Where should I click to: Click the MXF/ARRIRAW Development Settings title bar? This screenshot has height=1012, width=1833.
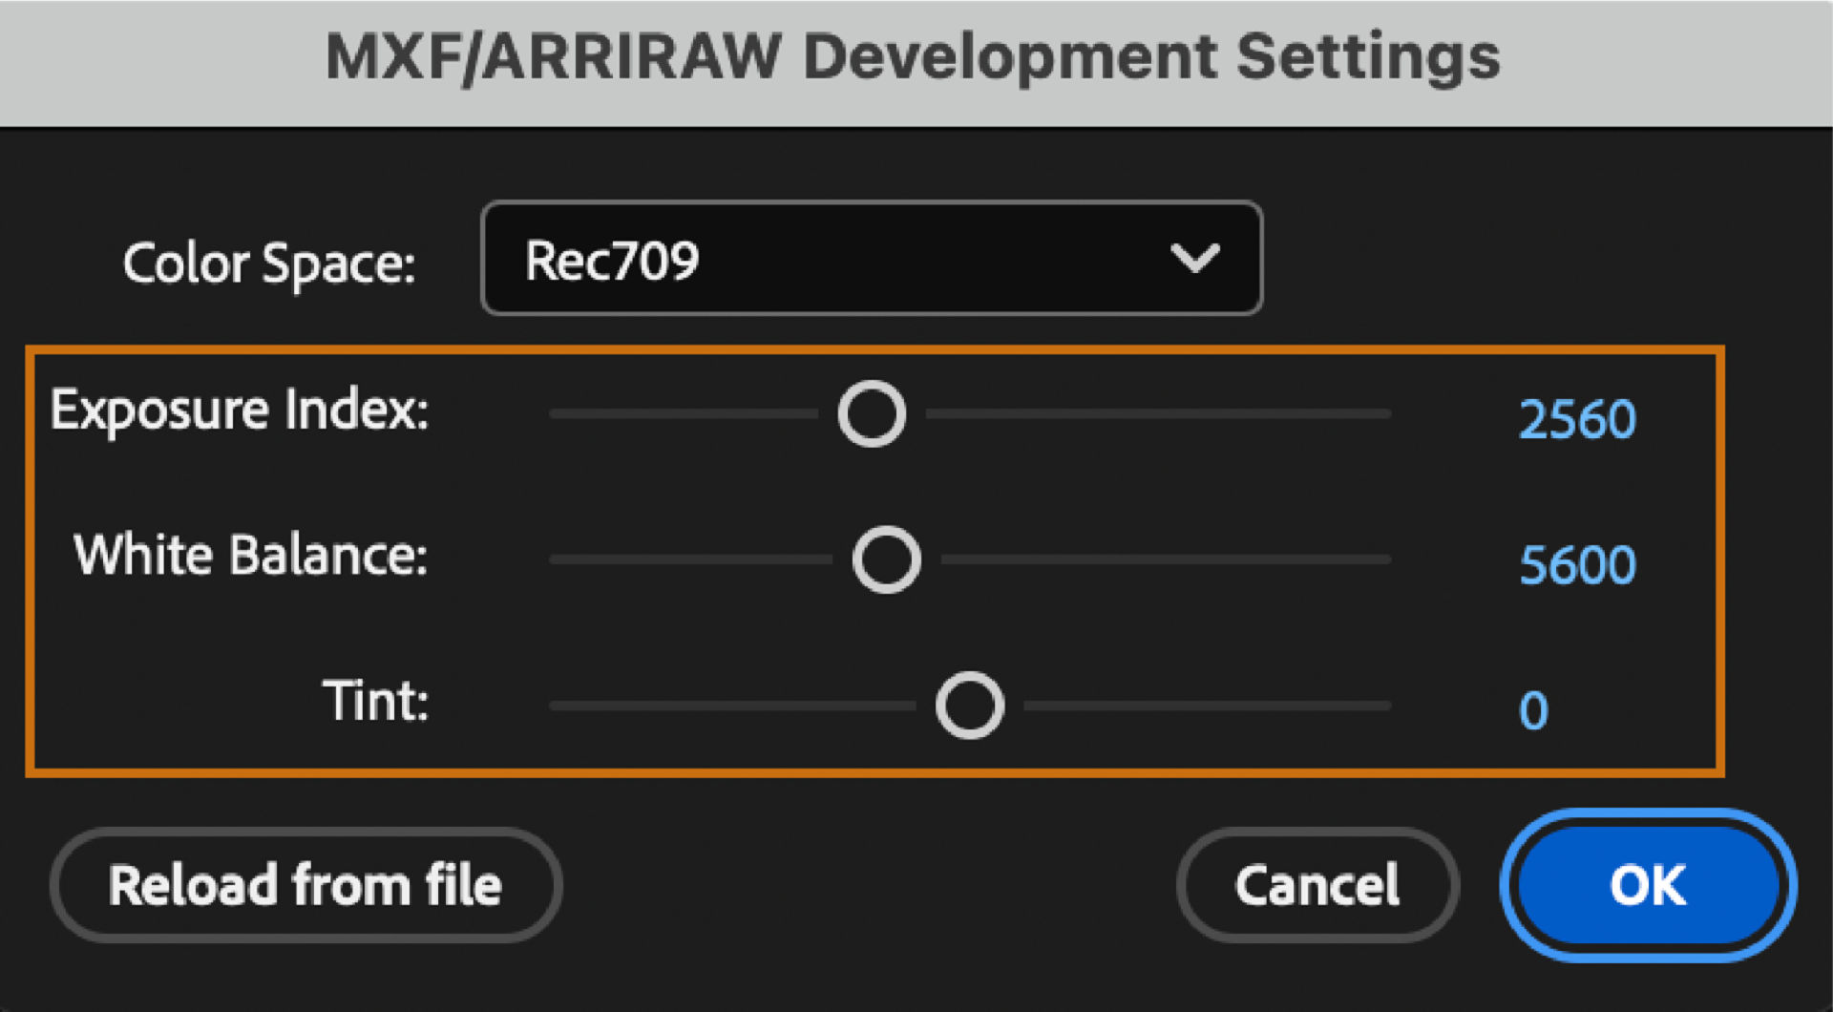click(x=913, y=57)
